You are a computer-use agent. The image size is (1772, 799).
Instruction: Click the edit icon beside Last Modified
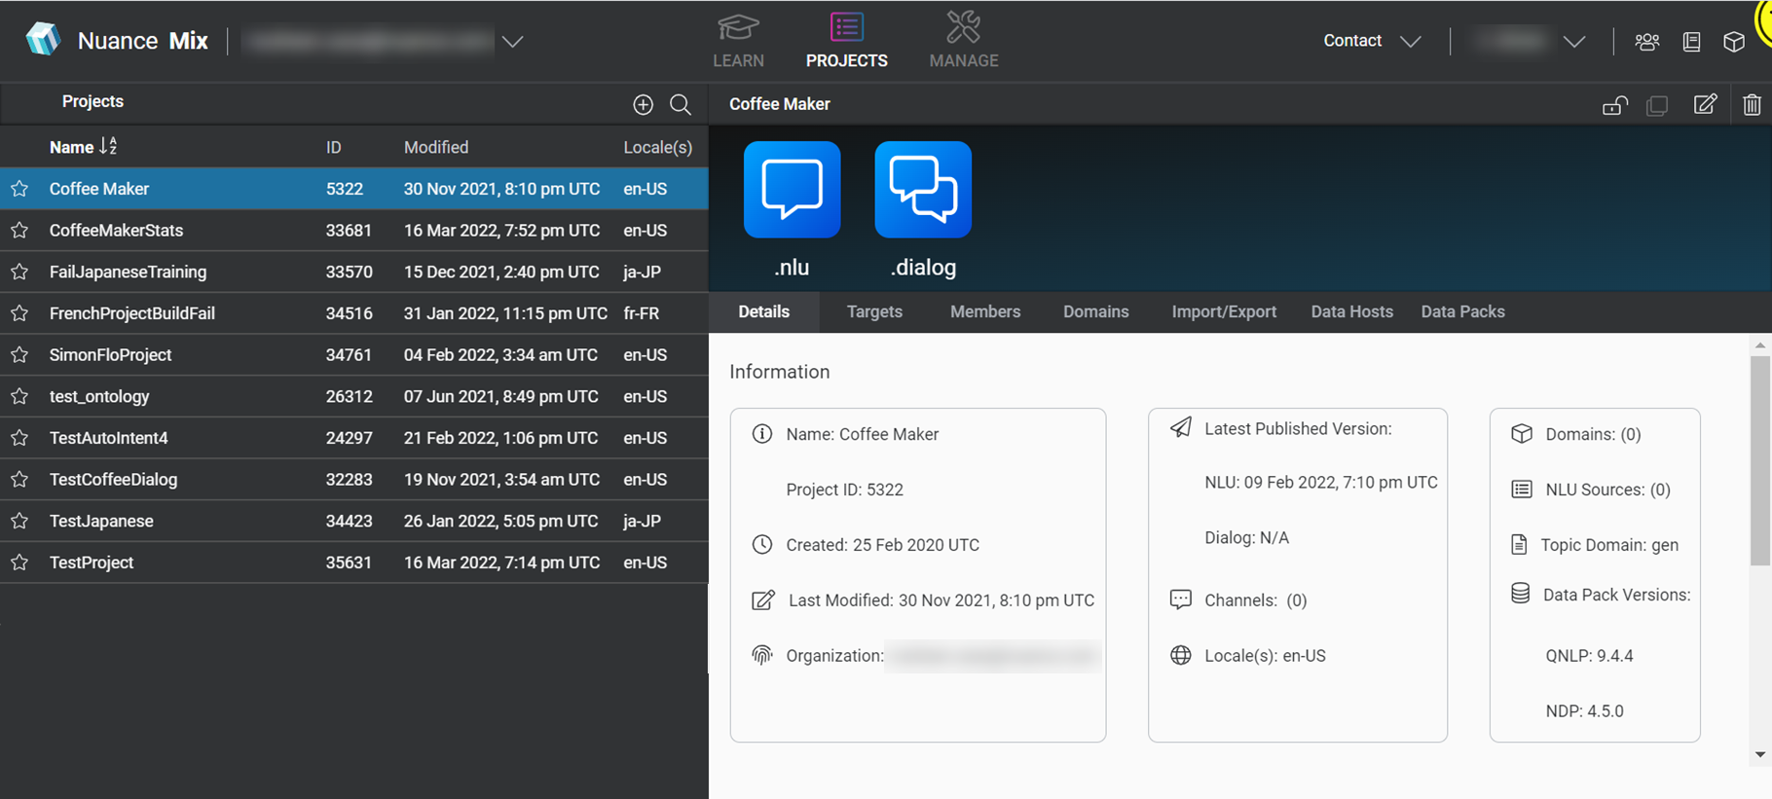pyautogui.click(x=763, y=599)
